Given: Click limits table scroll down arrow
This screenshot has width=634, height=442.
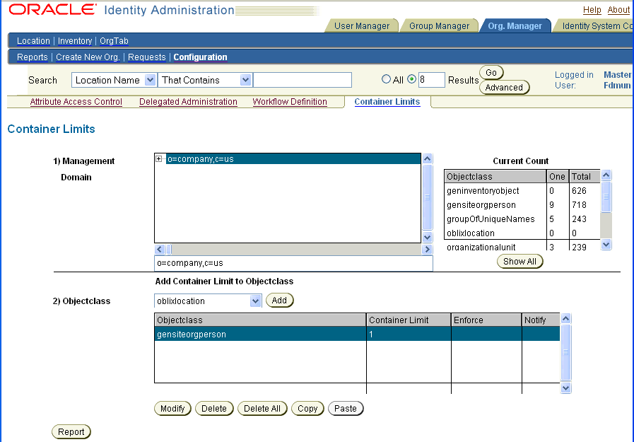Looking at the screenshot, I should 565,388.
